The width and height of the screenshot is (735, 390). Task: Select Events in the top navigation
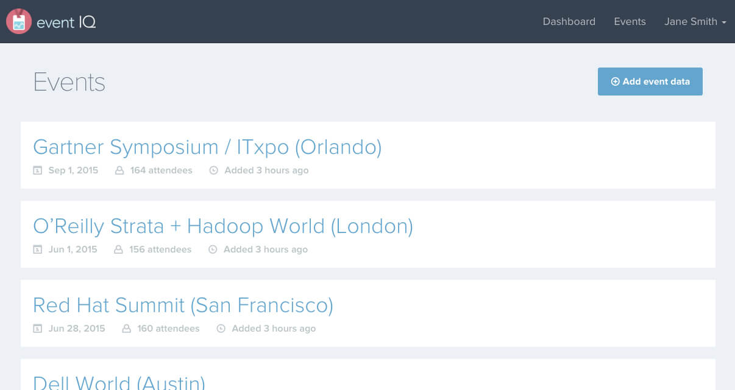pyautogui.click(x=630, y=22)
